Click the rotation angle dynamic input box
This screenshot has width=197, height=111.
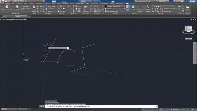pyautogui.click(x=68, y=48)
